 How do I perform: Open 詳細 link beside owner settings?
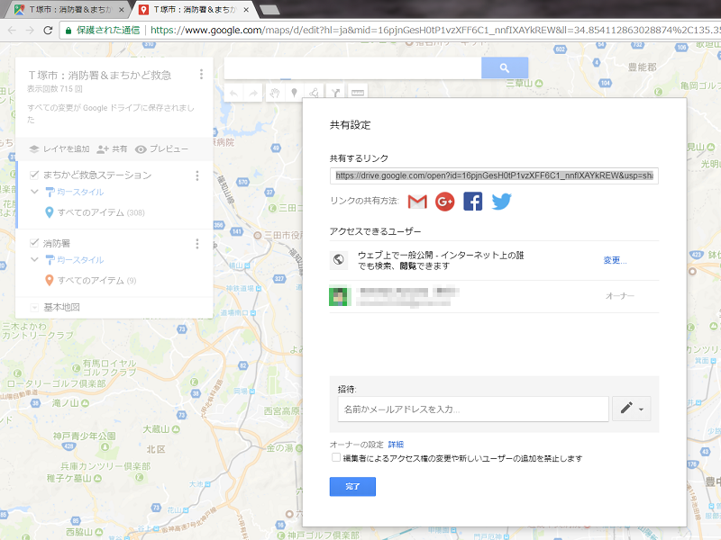[x=396, y=445]
